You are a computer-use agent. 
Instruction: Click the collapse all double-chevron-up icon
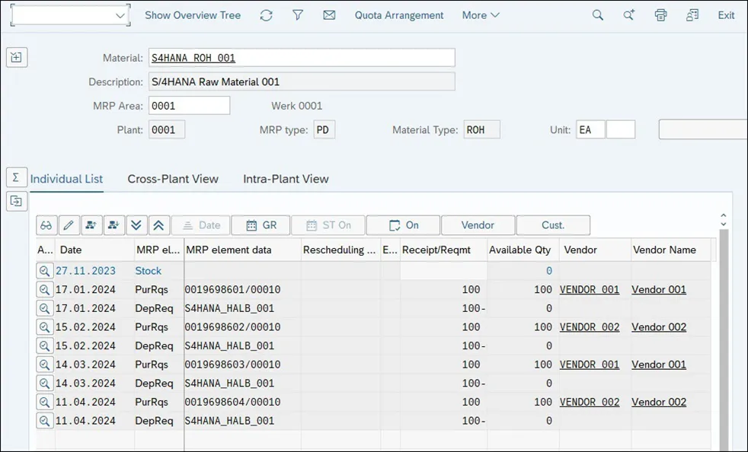(x=158, y=225)
